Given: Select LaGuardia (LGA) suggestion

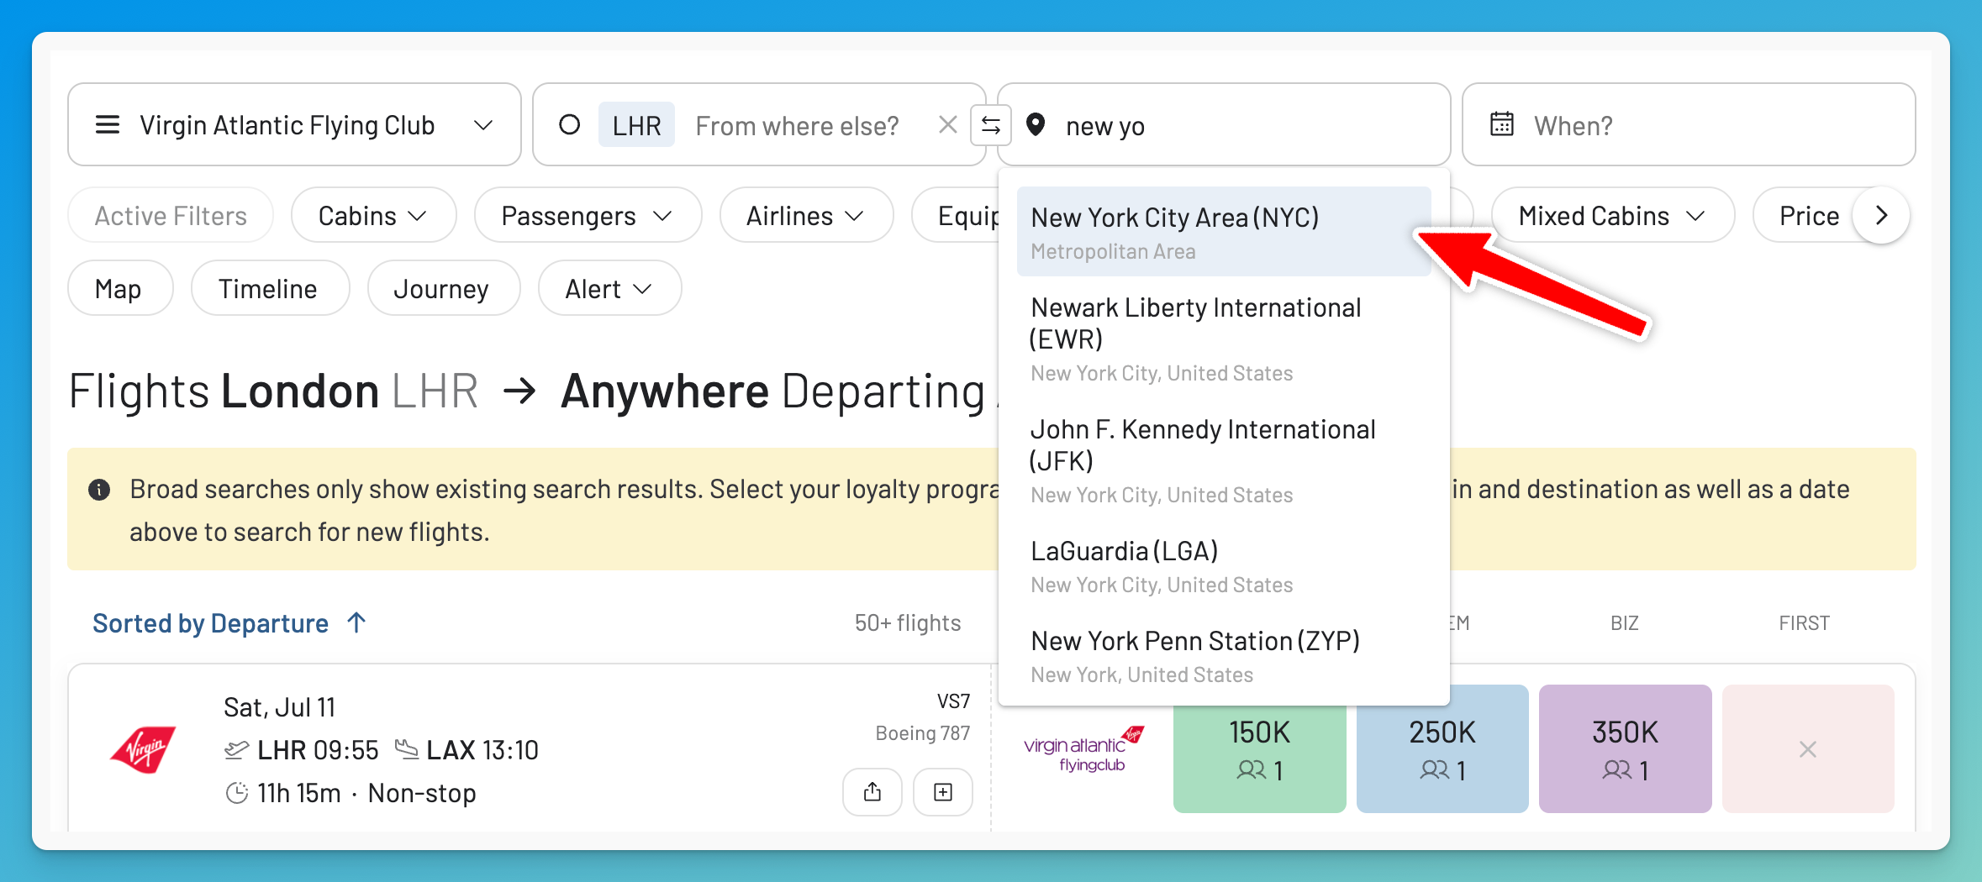Looking at the screenshot, I should [x=1224, y=565].
